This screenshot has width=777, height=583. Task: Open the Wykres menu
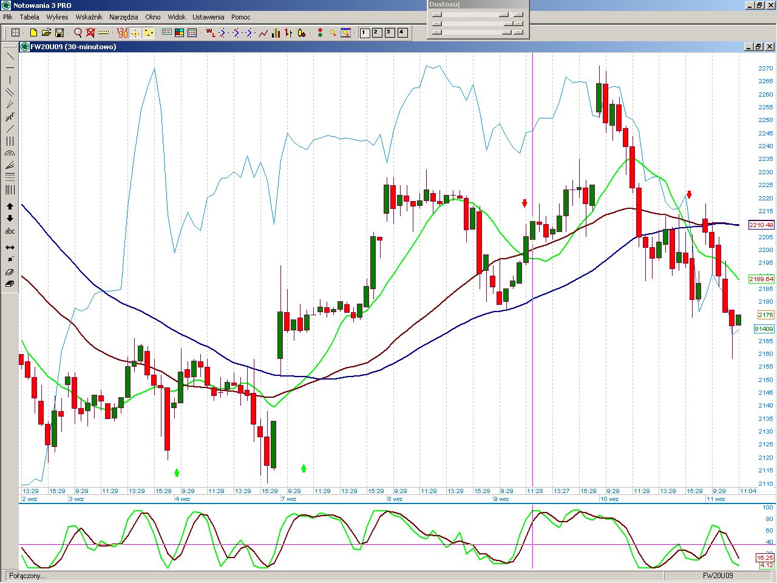pyautogui.click(x=57, y=17)
